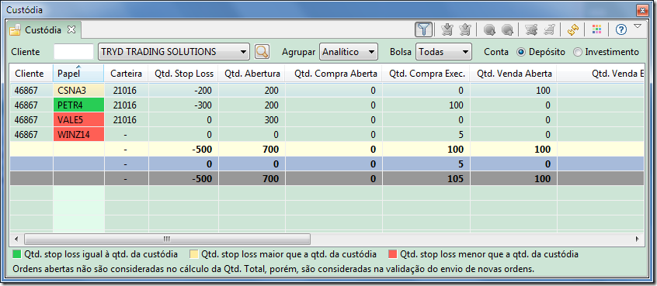
Task: Sort by Cliente column header
Action: tap(31, 73)
